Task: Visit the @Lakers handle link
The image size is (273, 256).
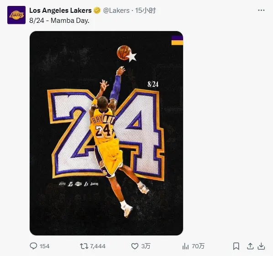Action: tap(116, 11)
